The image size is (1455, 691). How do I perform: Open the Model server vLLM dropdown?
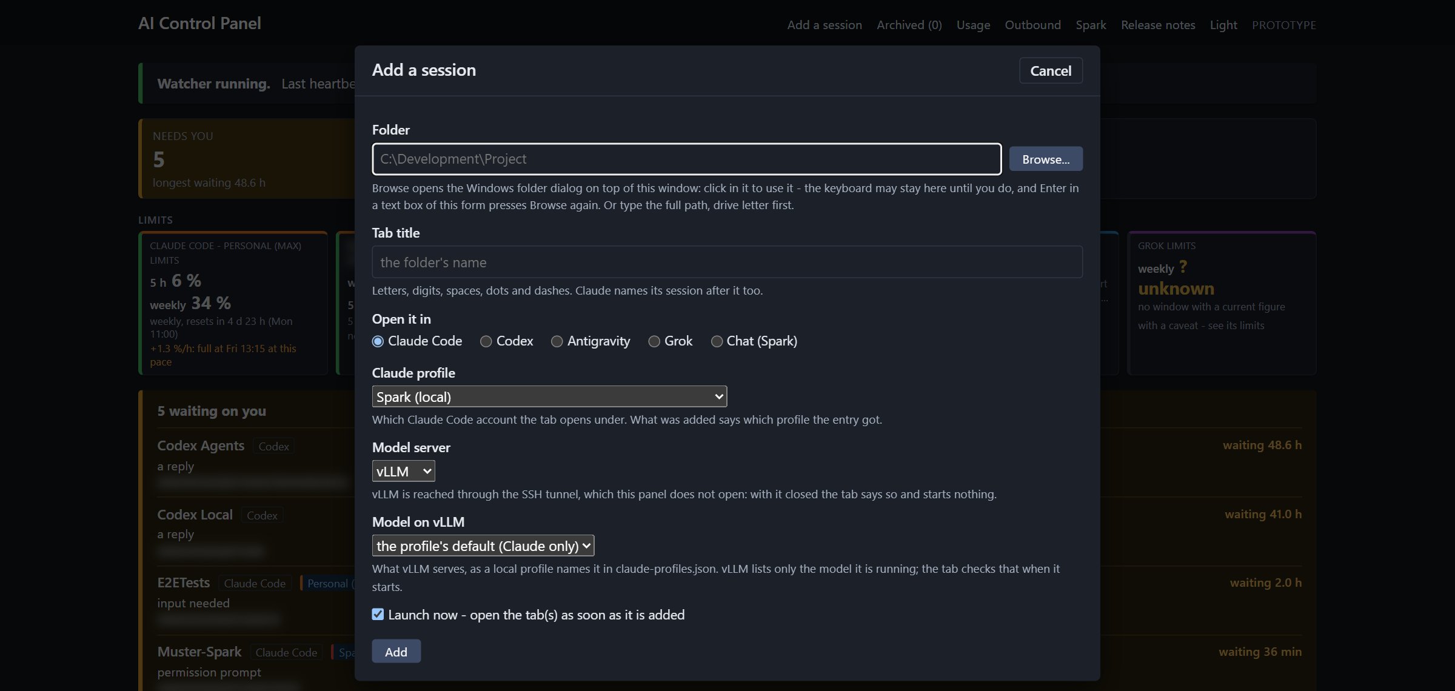pos(403,471)
